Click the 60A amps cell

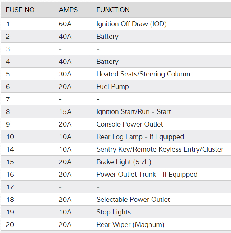(x=65, y=24)
